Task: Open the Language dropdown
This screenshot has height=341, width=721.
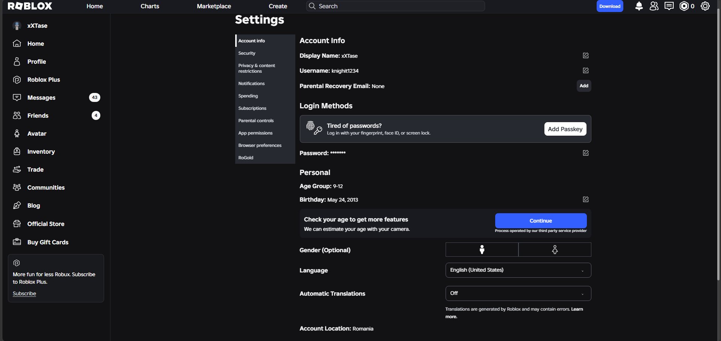Action: 518,270
